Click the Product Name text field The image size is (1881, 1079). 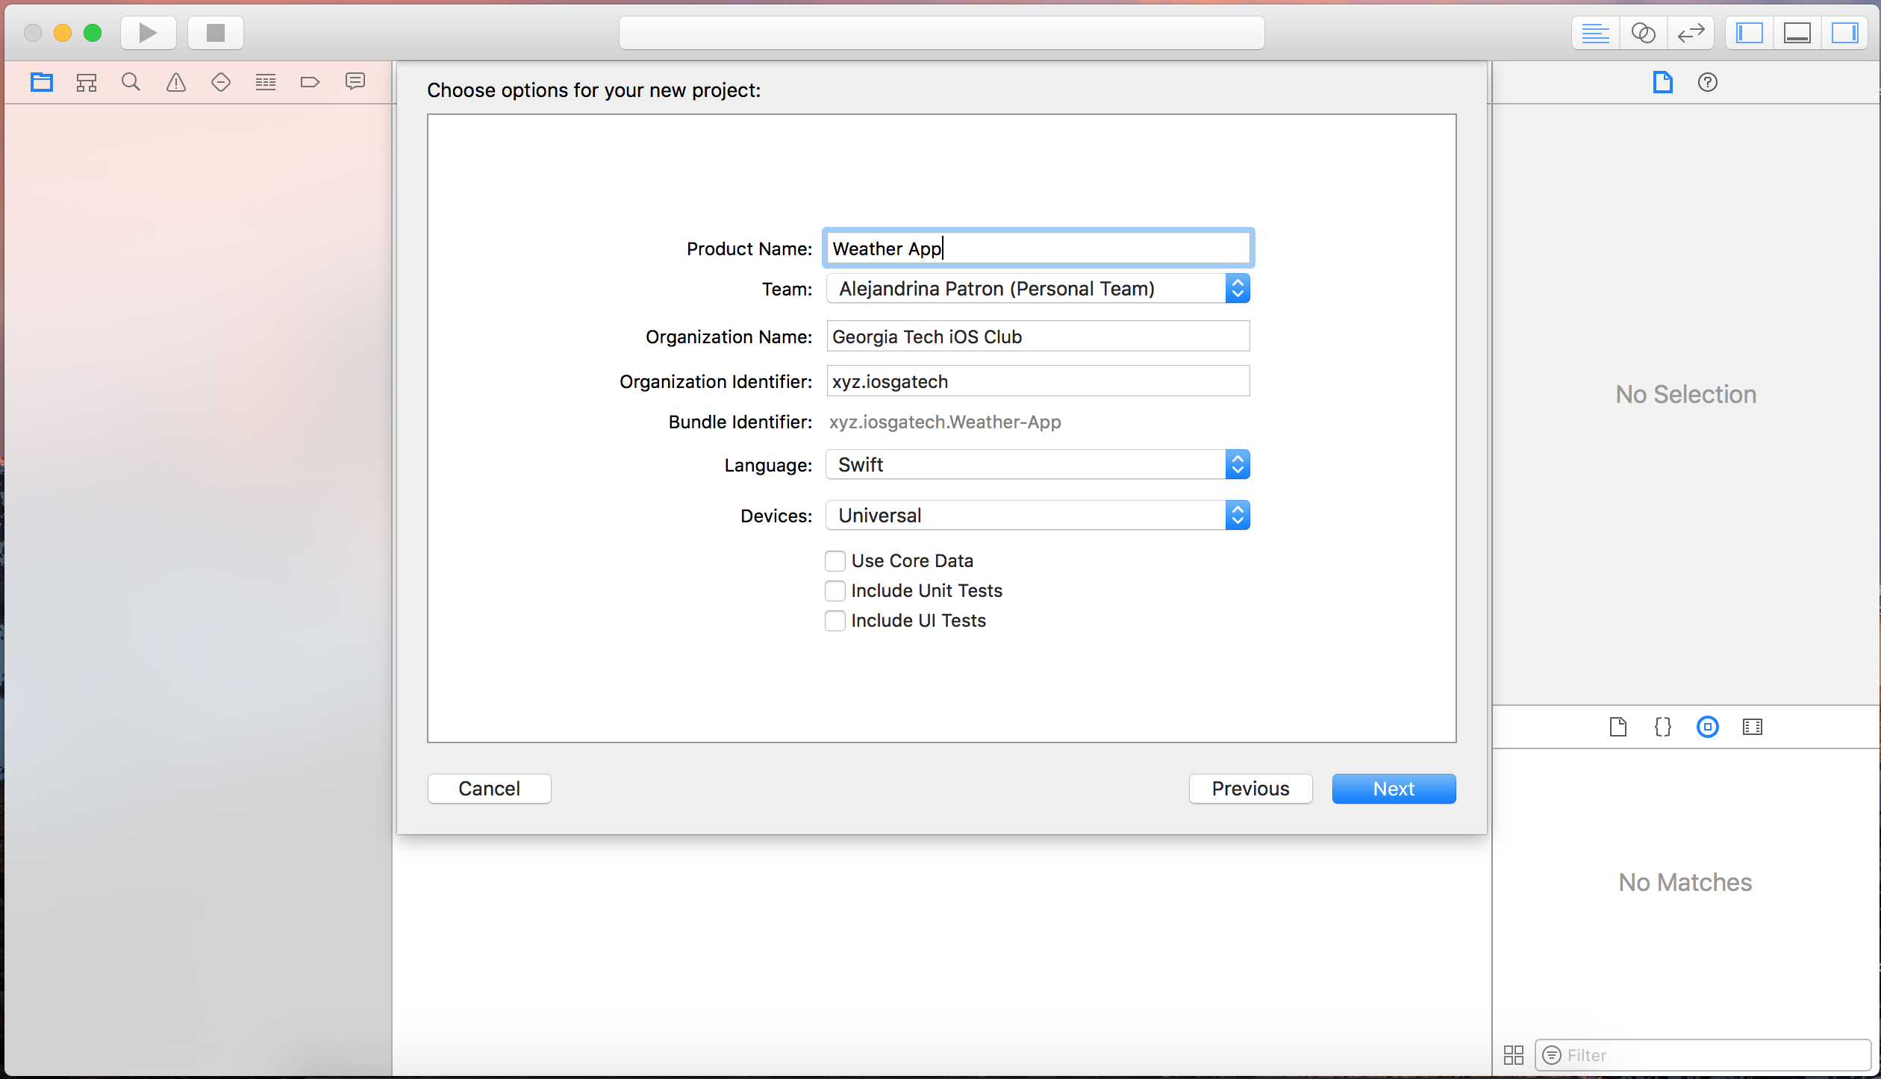point(1038,248)
